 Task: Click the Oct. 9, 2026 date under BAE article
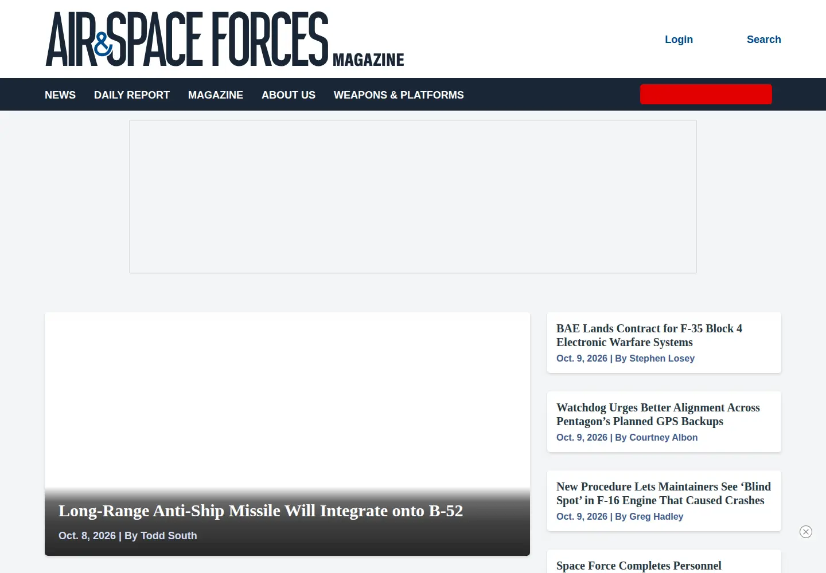click(x=582, y=358)
